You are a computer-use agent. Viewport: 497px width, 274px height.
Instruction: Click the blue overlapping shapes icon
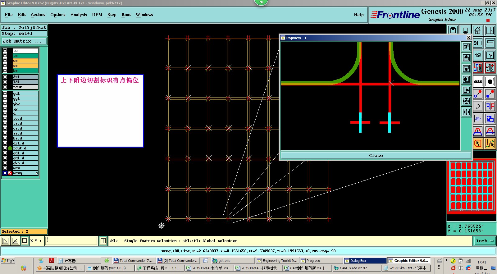[490, 119]
